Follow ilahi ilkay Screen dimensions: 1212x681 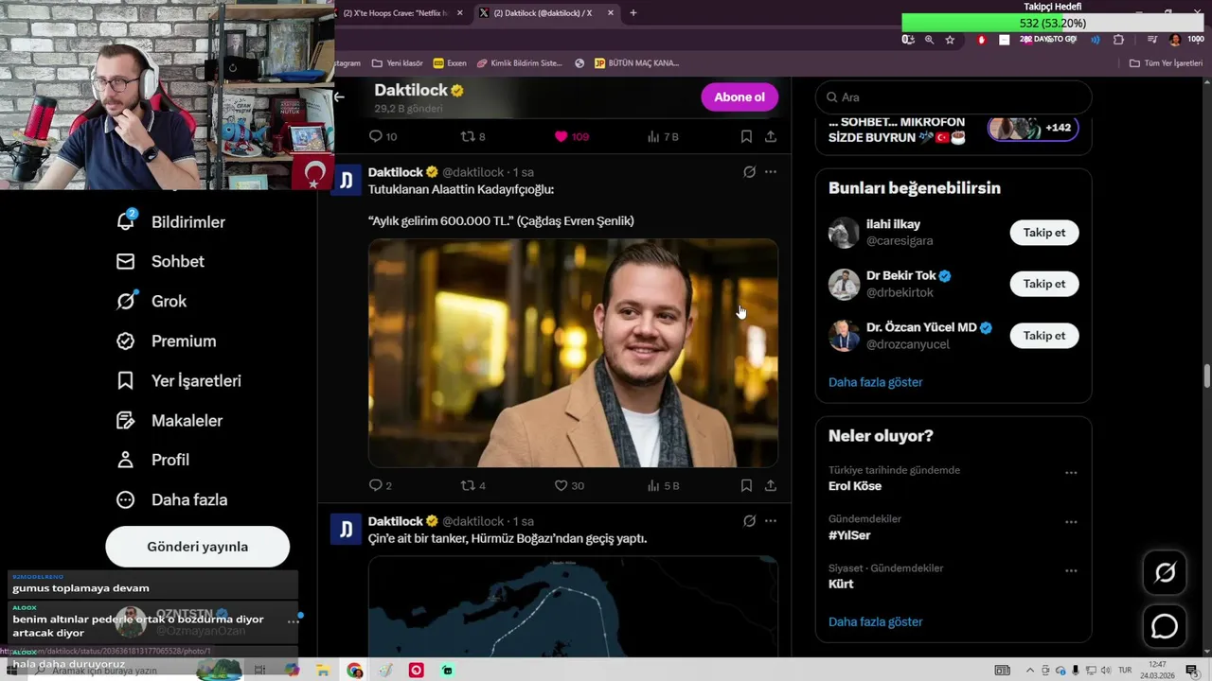click(1044, 233)
